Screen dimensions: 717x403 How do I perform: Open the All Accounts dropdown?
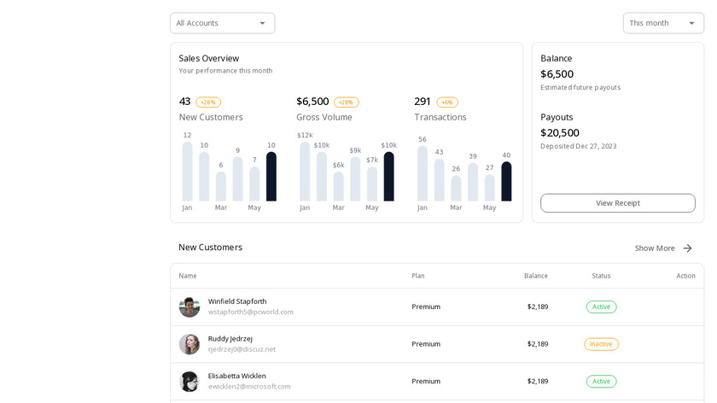222,23
